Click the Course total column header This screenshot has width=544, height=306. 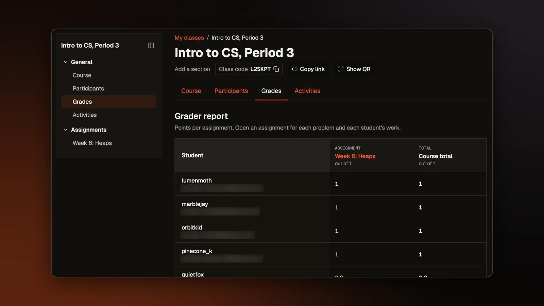click(436, 156)
